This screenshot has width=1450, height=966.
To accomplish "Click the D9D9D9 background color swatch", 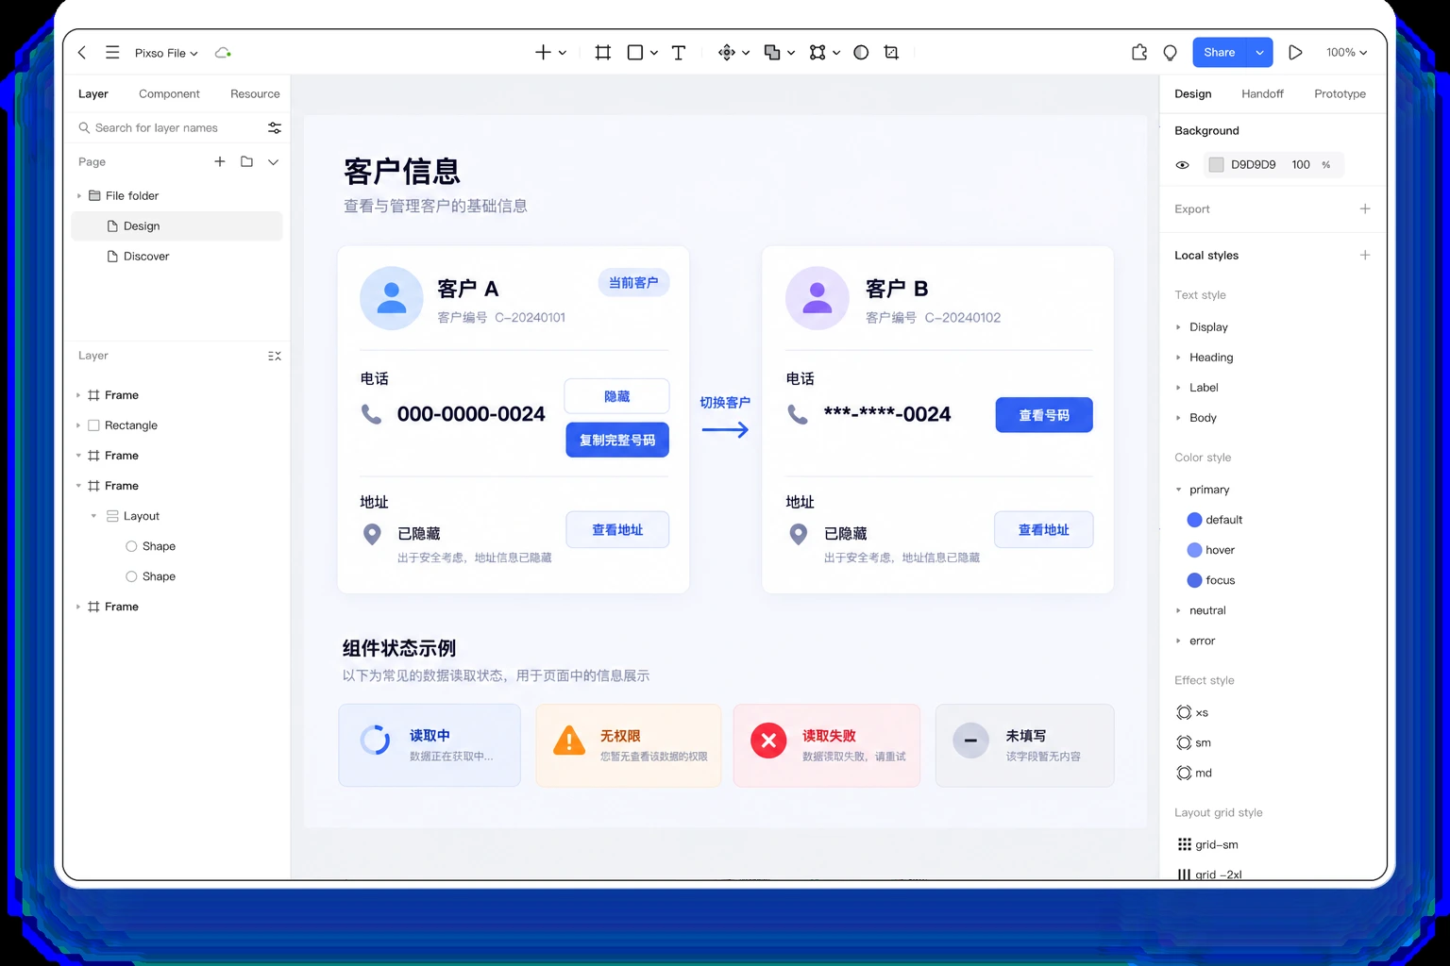I will (x=1216, y=165).
